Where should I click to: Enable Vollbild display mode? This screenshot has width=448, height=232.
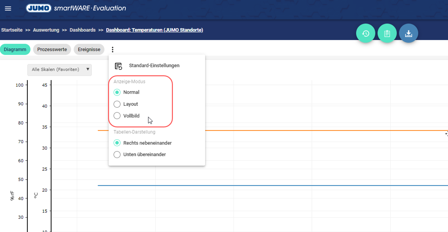(x=117, y=116)
